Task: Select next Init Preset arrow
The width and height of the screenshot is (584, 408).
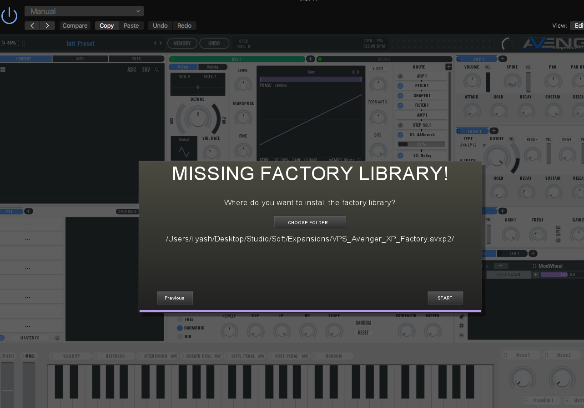Action: pos(161,43)
